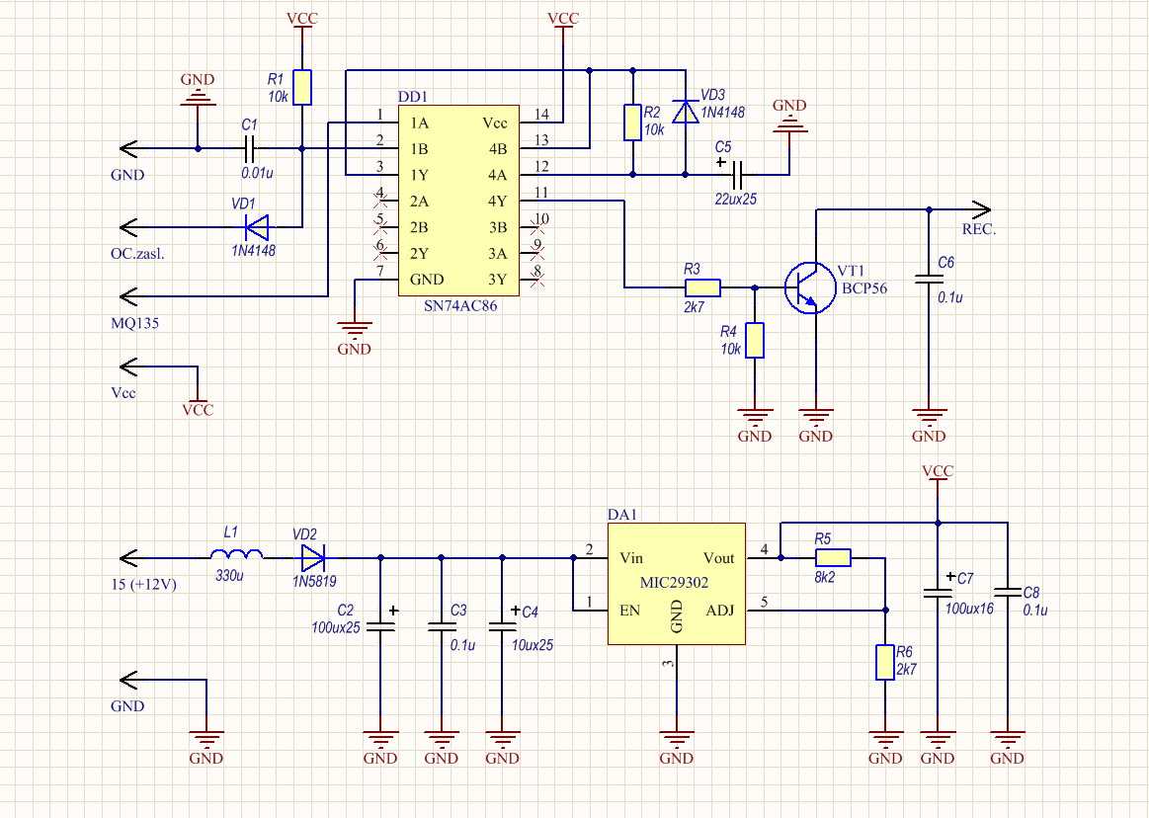1149x818 pixels.
Task: Click the DA1 designator label
Action: pyautogui.click(x=622, y=515)
